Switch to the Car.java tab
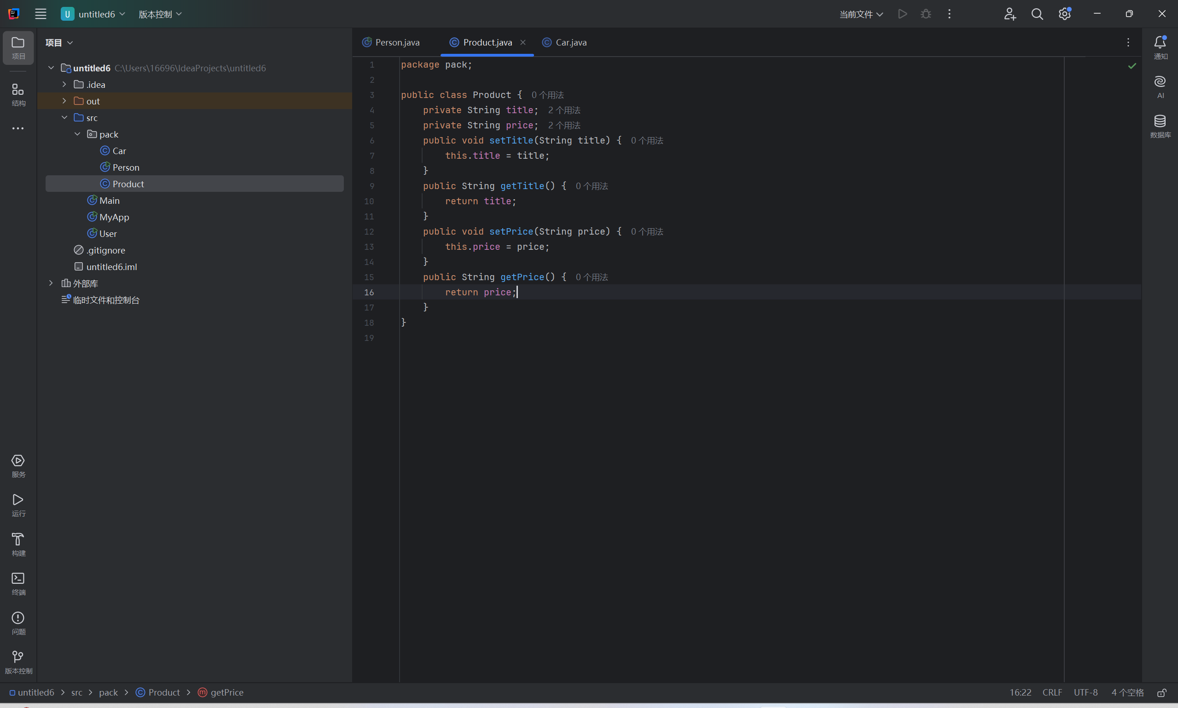 [570, 42]
